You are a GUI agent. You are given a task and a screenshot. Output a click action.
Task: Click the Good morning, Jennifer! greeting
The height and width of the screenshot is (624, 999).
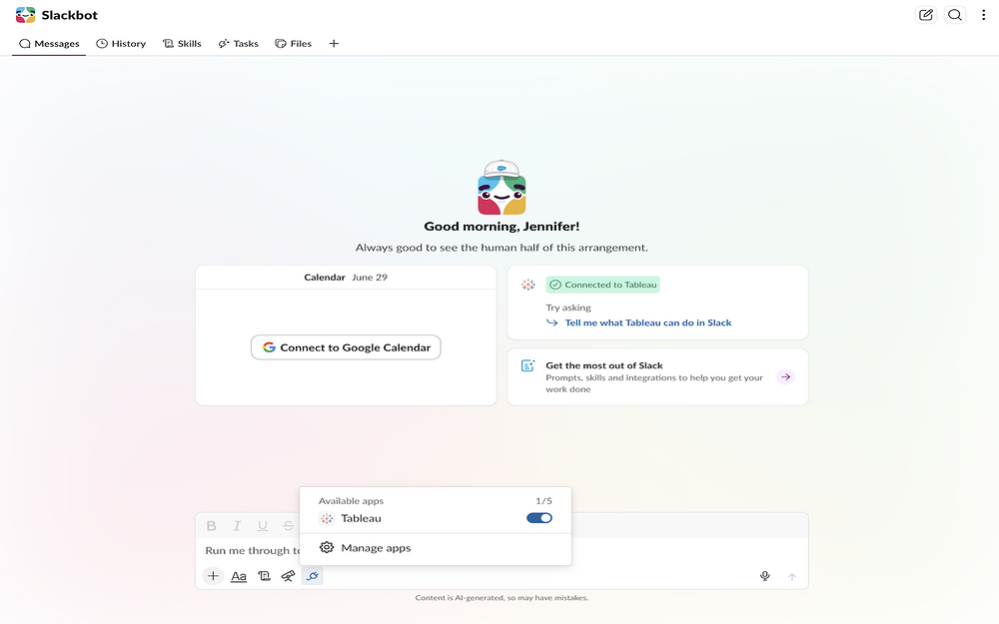(x=501, y=226)
